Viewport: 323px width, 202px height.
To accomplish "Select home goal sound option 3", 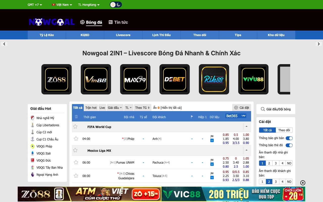I will (276, 163).
